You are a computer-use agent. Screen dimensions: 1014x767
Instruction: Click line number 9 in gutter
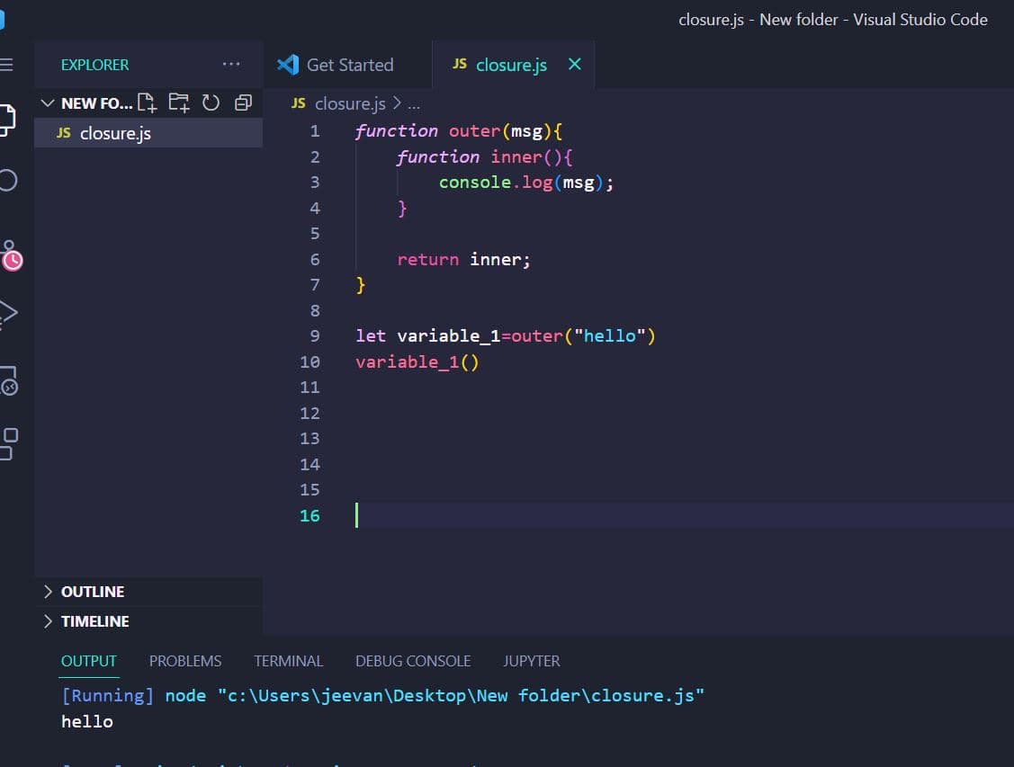click(x=315, y=336)
